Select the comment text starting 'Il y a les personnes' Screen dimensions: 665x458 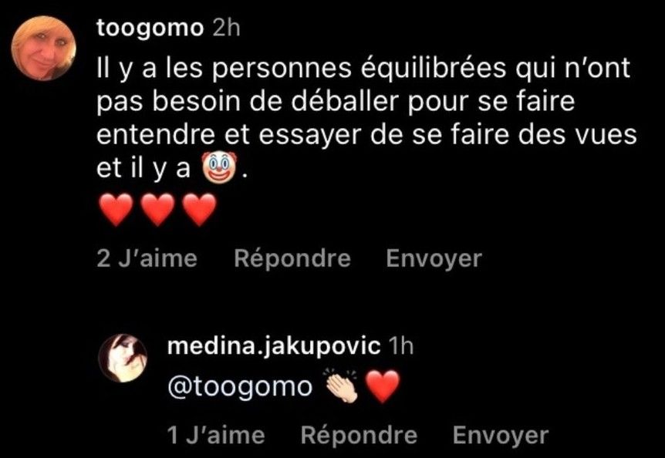(366, 119)
